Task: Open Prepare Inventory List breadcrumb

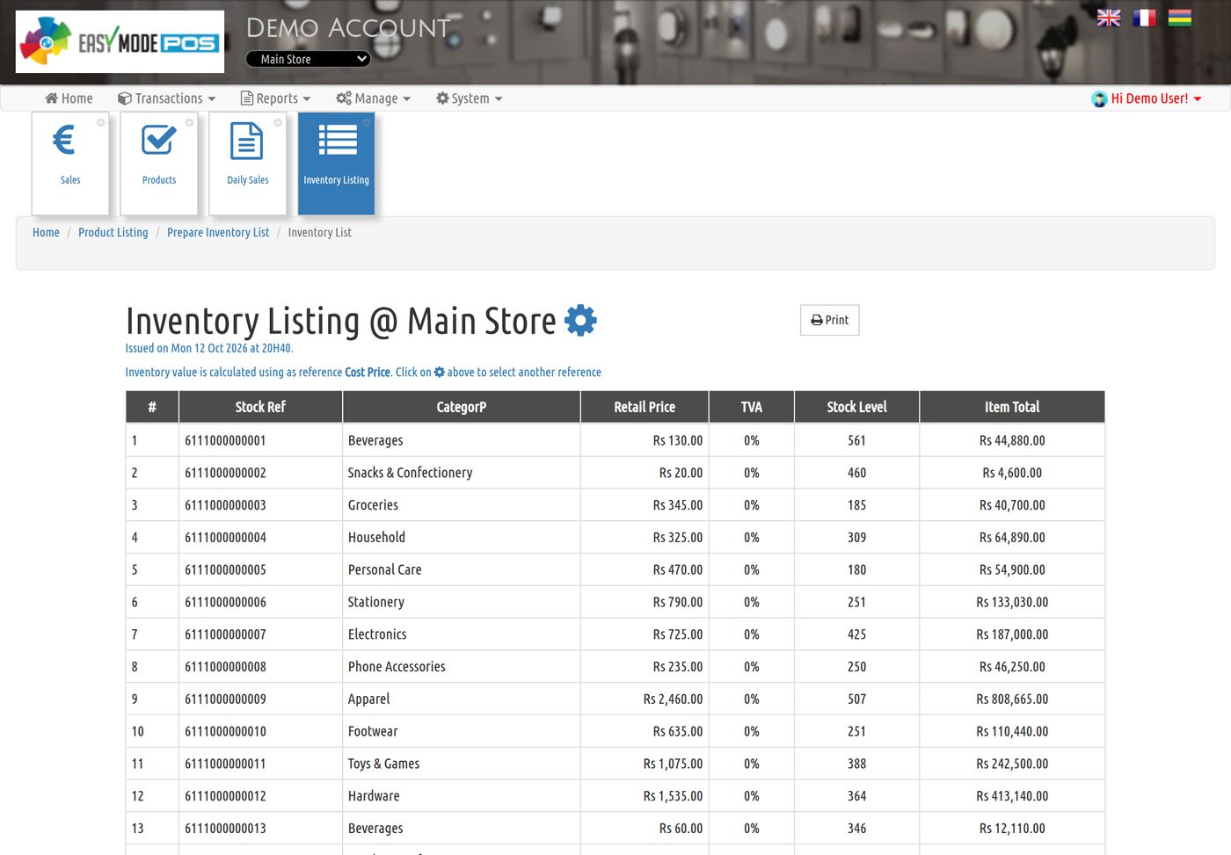Action: (218, 233)
